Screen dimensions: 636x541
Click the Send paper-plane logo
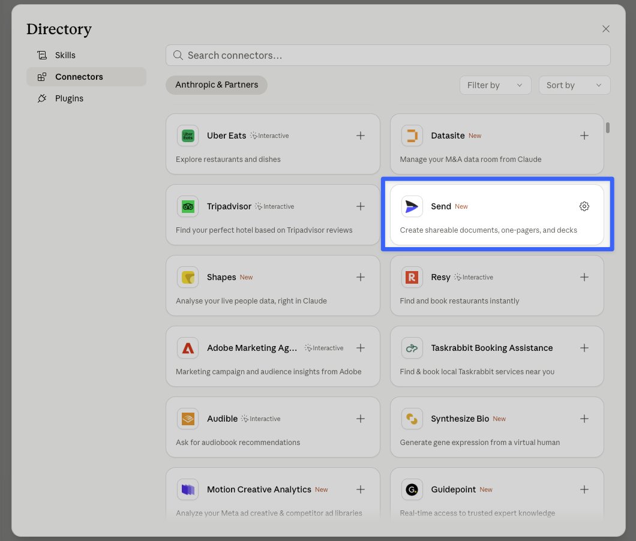point(412,206)
